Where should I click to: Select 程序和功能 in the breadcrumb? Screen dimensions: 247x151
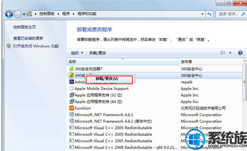87,14
